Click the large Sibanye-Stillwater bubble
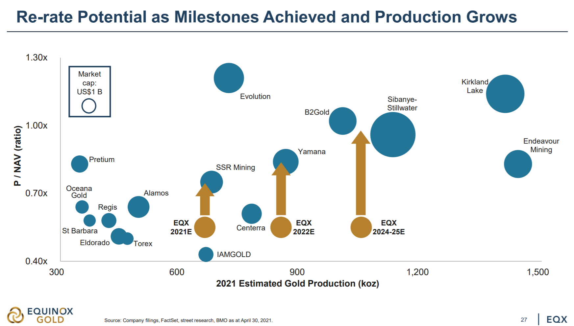This screenshot has width=574, height=326. [393, 135]
